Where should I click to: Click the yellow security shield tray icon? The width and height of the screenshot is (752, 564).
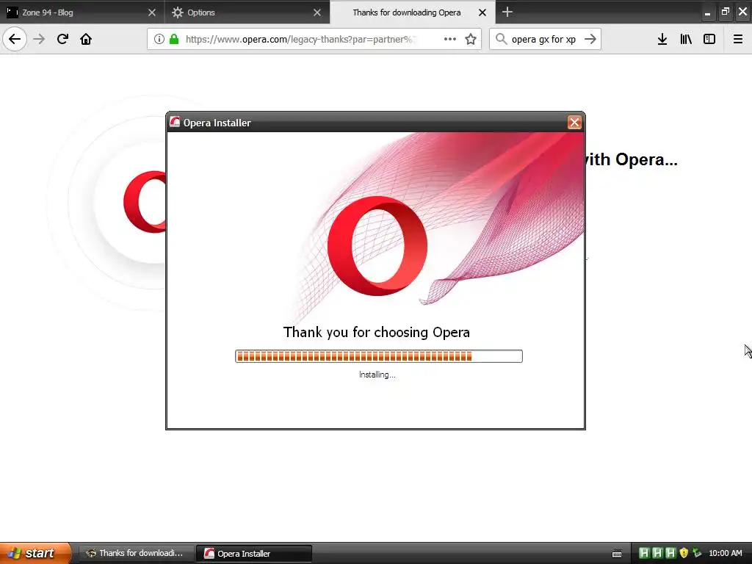(684, 553)
